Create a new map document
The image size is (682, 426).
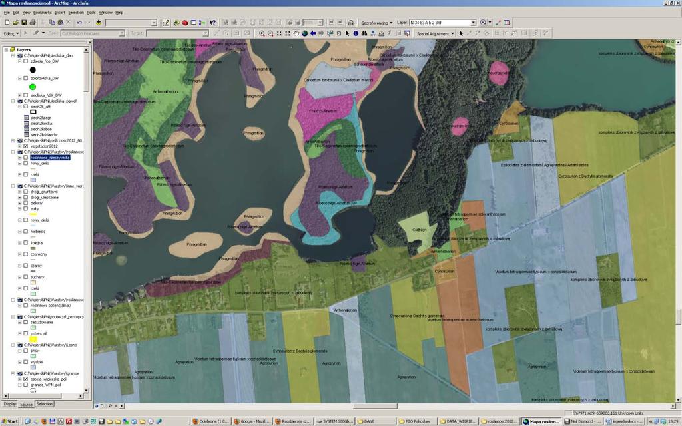tap(7, 23)
